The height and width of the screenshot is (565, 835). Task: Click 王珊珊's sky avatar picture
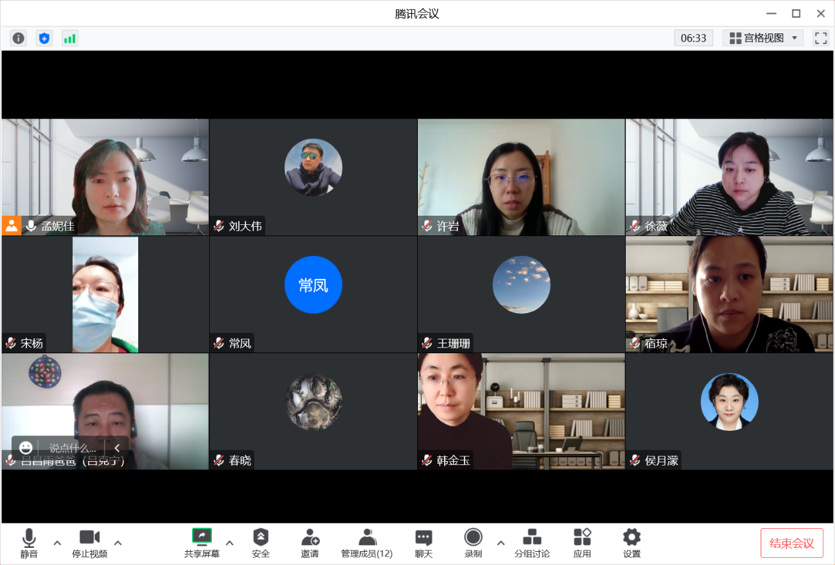pyautogui.click(x=521, y=285)
